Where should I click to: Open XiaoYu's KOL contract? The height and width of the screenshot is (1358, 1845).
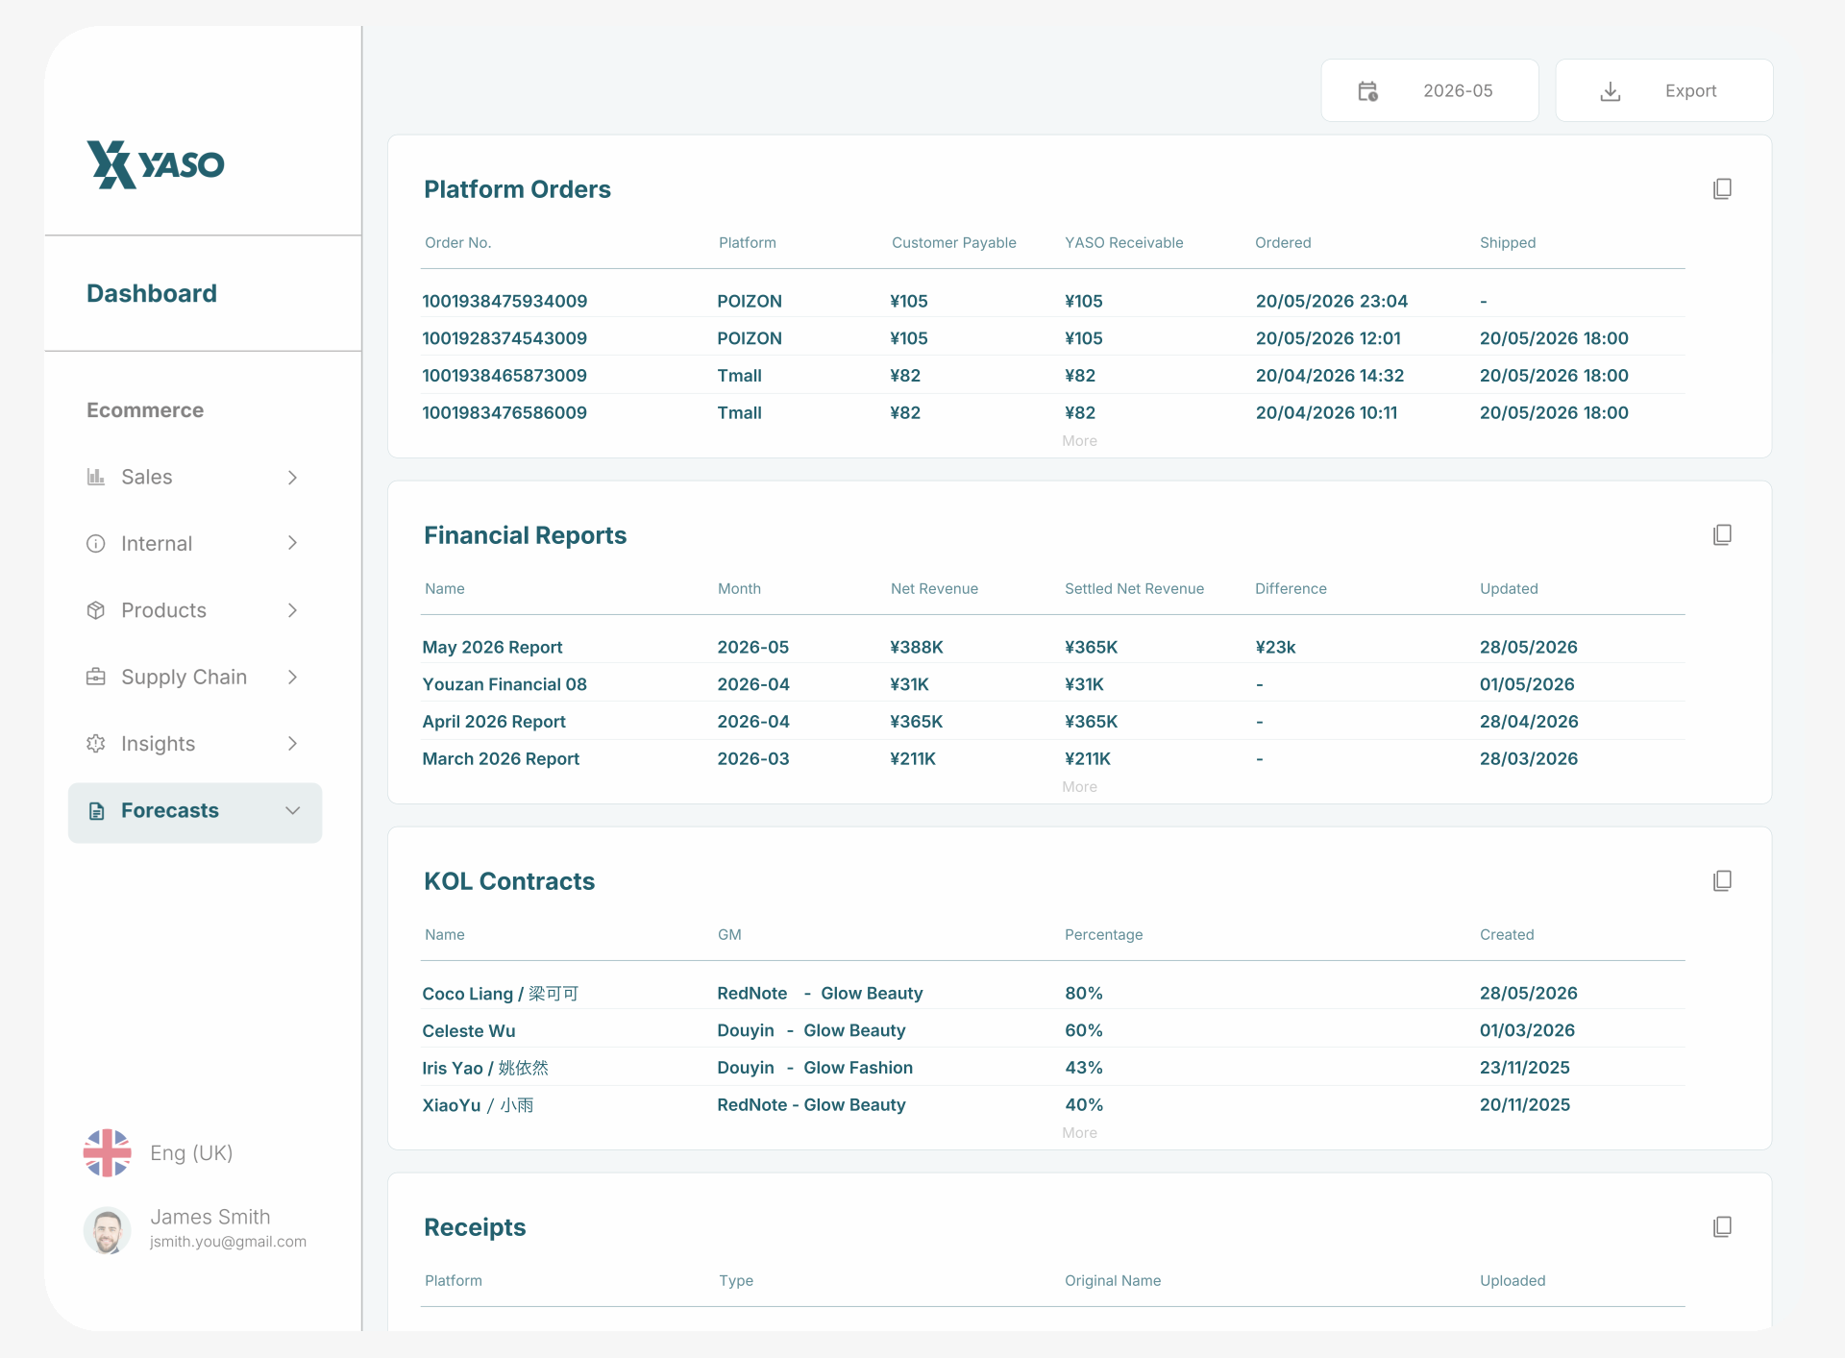(x=478, y=1105)
